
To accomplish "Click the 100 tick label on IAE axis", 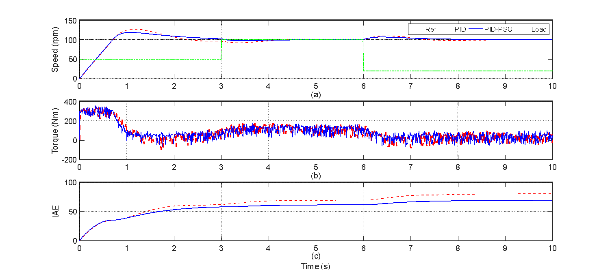I will (x=72, y=182).
